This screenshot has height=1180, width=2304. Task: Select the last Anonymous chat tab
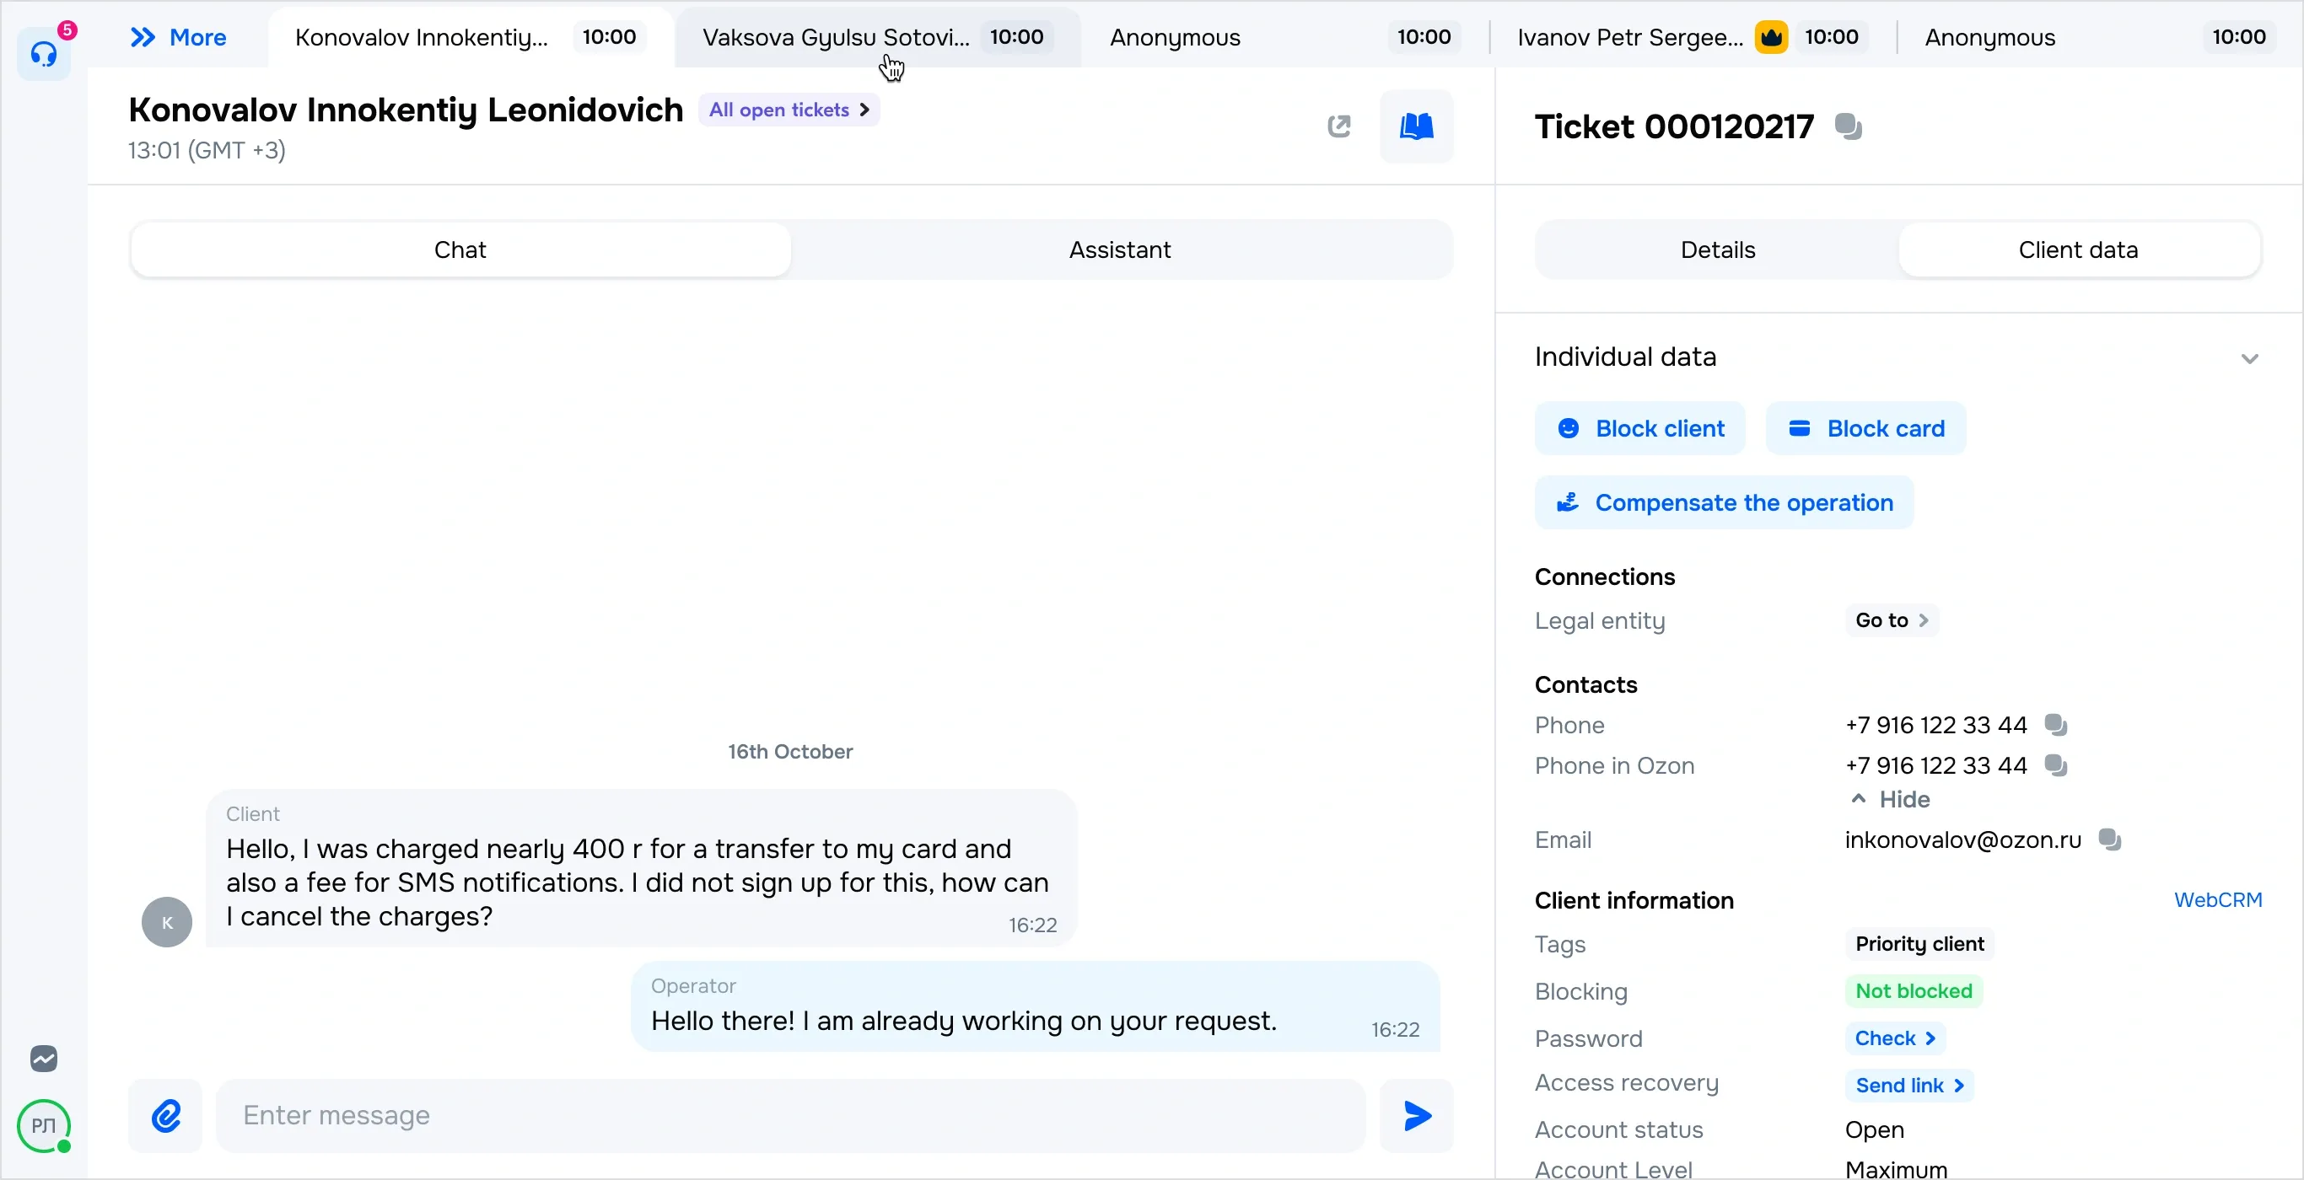click(x=2099, y=38)
